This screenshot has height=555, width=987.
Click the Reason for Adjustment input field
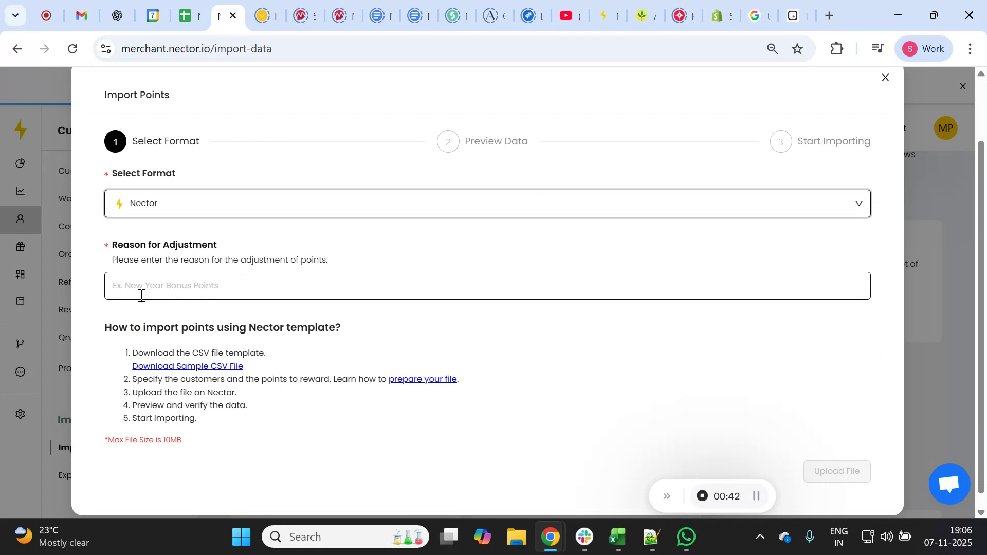(x=487, y=286)
